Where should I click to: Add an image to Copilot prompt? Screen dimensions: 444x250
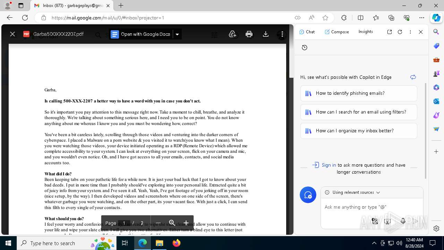coord(375,221)
